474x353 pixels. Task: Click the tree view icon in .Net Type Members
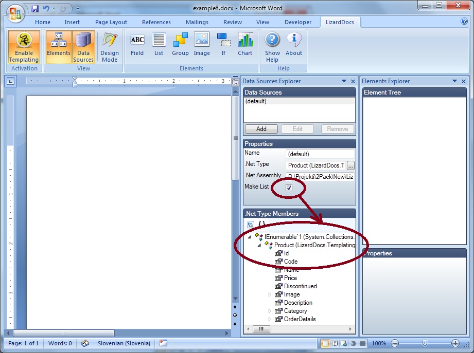[x=251, y=225]
